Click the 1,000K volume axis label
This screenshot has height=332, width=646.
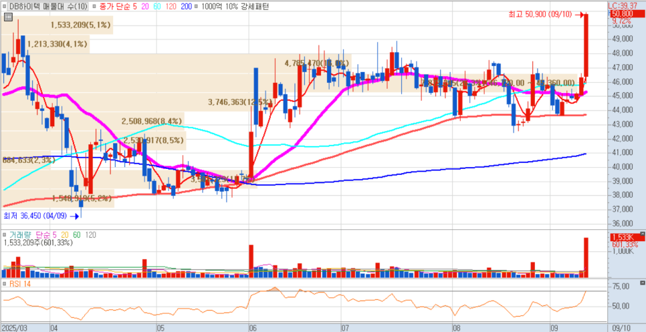(x=623, y=251)
